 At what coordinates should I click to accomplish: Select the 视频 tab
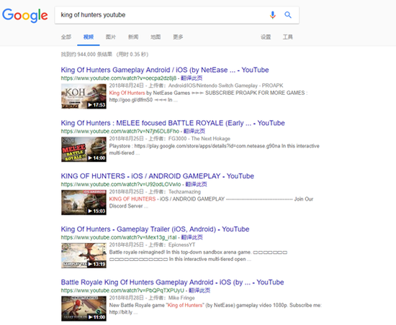click(89, 37)
